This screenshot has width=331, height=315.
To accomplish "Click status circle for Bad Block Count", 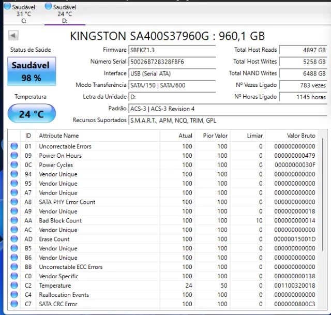I will click(x=14, y=220).
